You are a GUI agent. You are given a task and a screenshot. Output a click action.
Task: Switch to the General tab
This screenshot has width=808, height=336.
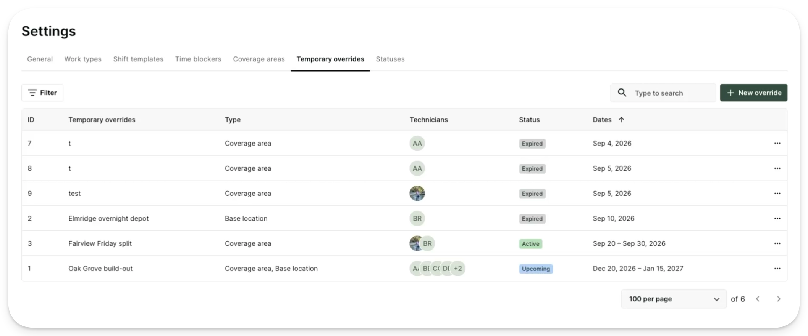pos(40,59)
